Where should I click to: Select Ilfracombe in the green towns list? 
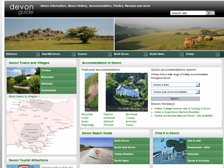pos(58,77)
